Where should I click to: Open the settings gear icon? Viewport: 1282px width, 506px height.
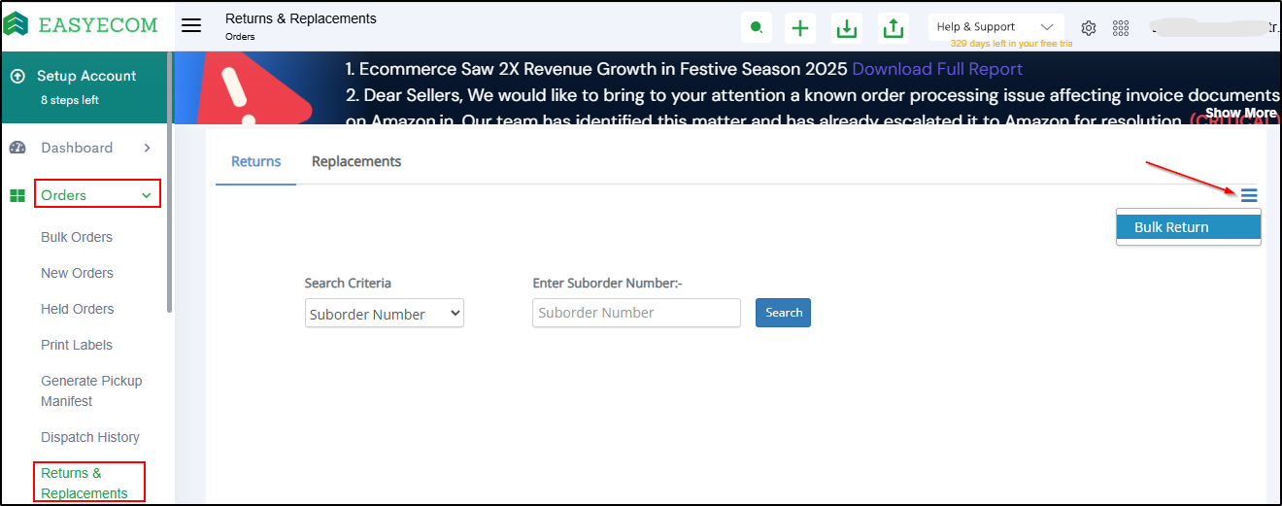coord(1089,28)
